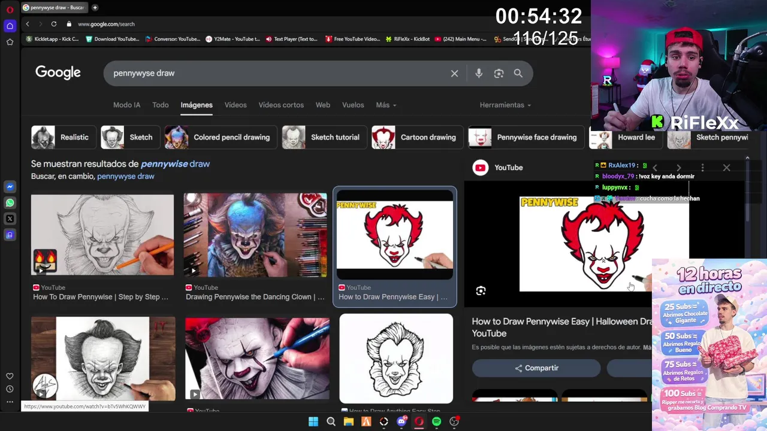767x431 pixels.
Task: Click the Google logo
Action: (x=58, y=72)
